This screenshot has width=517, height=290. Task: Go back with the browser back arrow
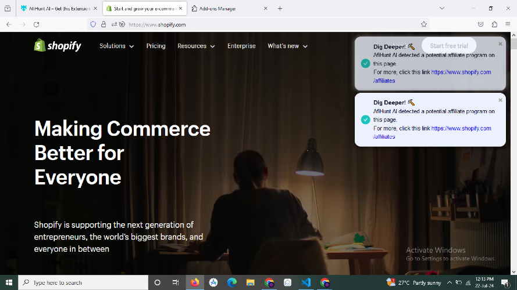point(9,24)
